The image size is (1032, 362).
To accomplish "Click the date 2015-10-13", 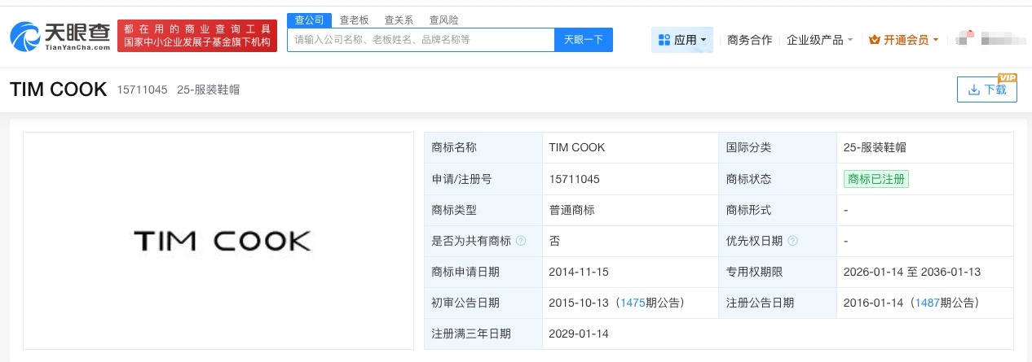I will tap(579, 303).
